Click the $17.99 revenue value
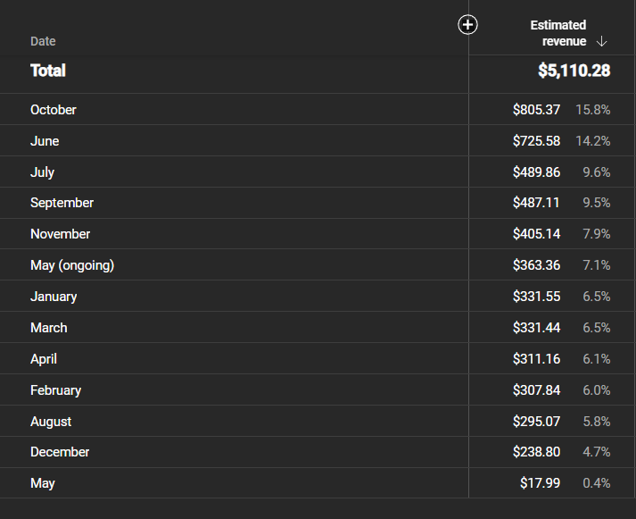This screenshot has width=636, height=519. coord(540,483)
